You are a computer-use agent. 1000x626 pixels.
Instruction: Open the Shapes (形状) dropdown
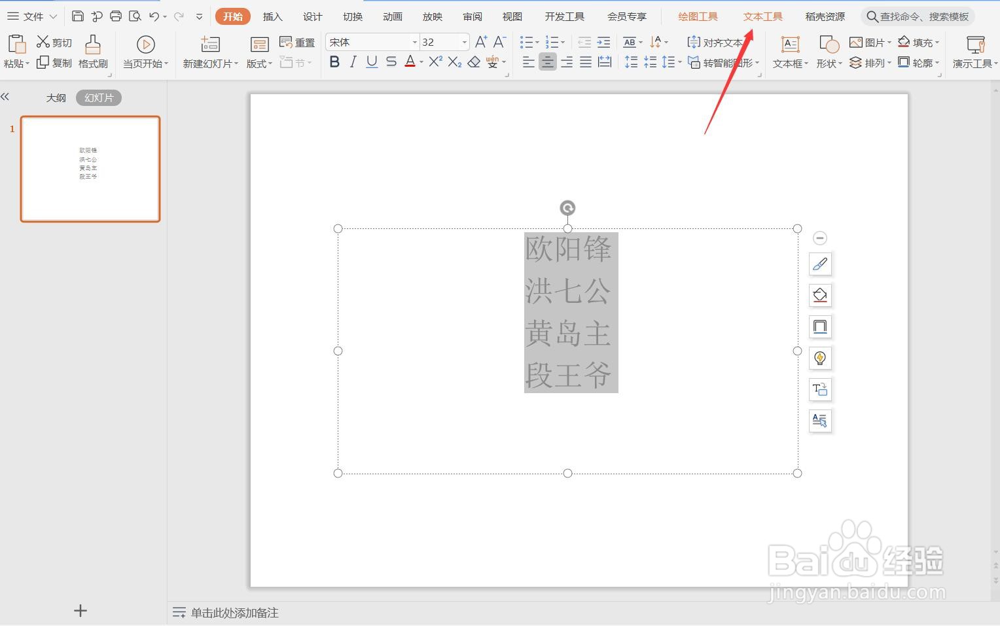[829, 63]
